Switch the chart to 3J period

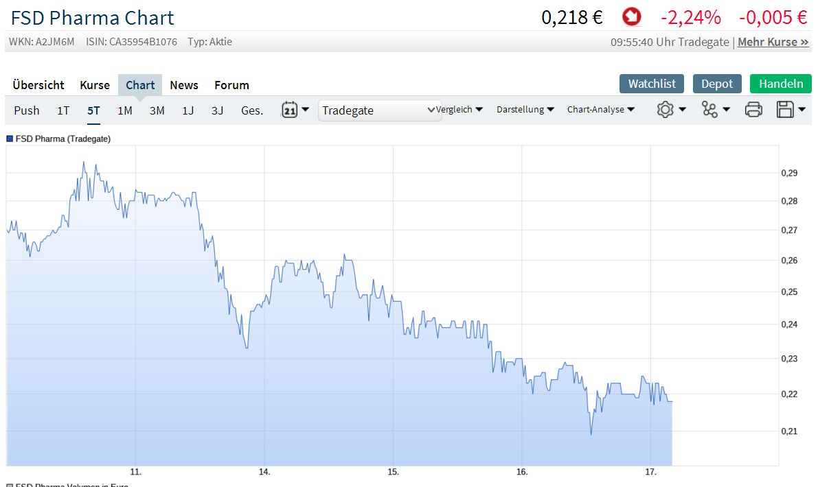pyautogui.click(x=217, y=110)
